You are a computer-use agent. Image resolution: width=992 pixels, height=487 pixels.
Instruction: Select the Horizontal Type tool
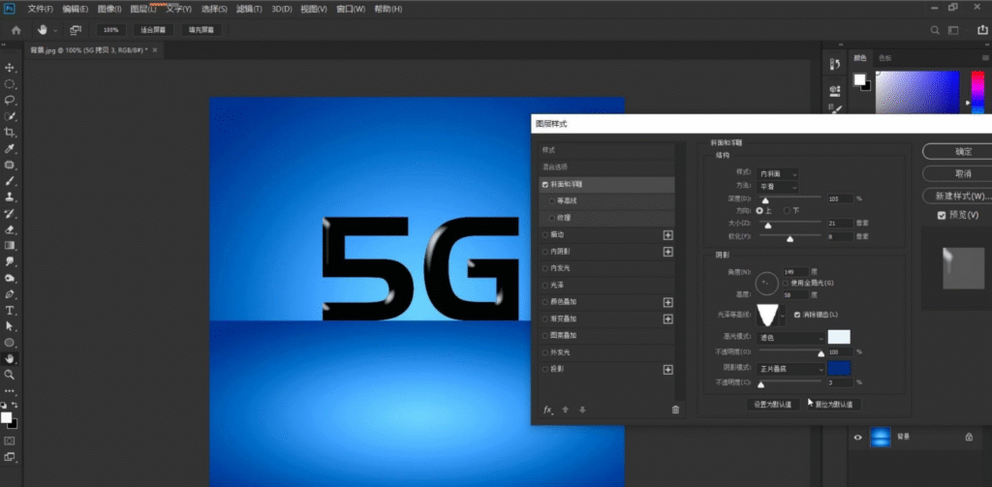pos(10,311)
